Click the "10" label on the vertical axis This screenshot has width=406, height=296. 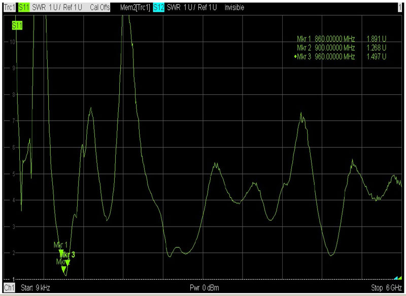[12, 42]
